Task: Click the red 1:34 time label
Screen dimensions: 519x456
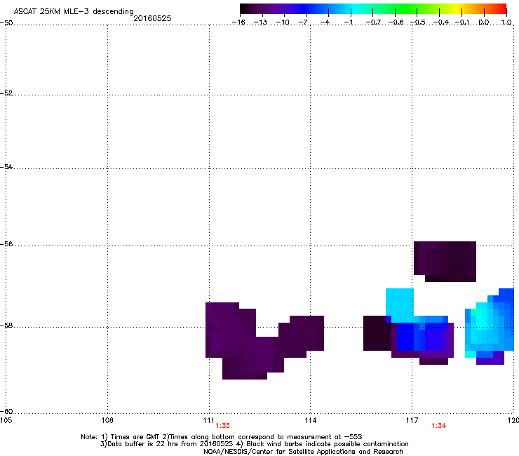Action: (x=439, y=426)
